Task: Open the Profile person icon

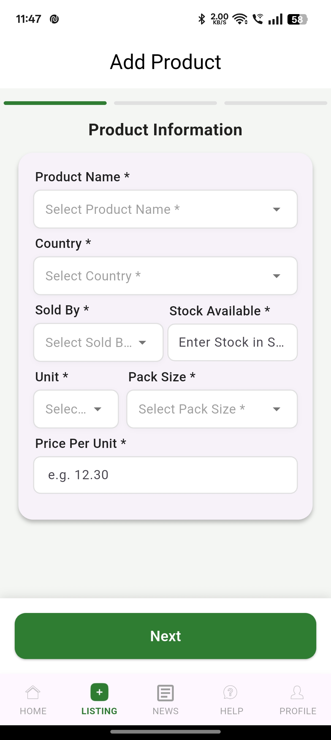Action: pos(297,692)
